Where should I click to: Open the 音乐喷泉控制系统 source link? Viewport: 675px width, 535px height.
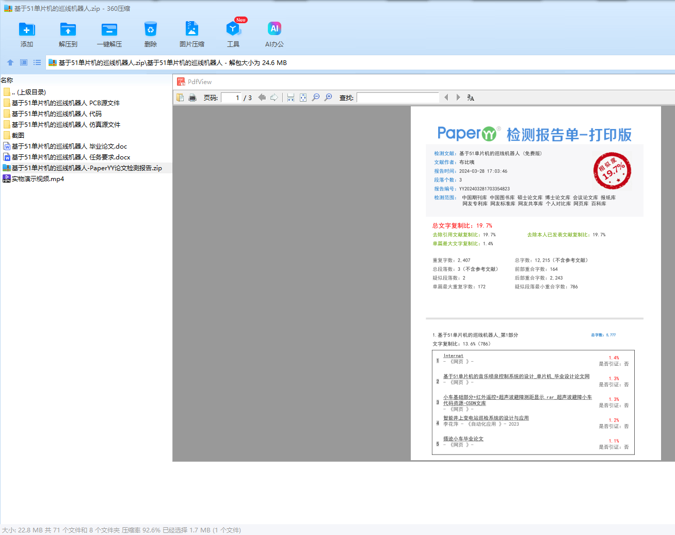(x=516, y=376)
